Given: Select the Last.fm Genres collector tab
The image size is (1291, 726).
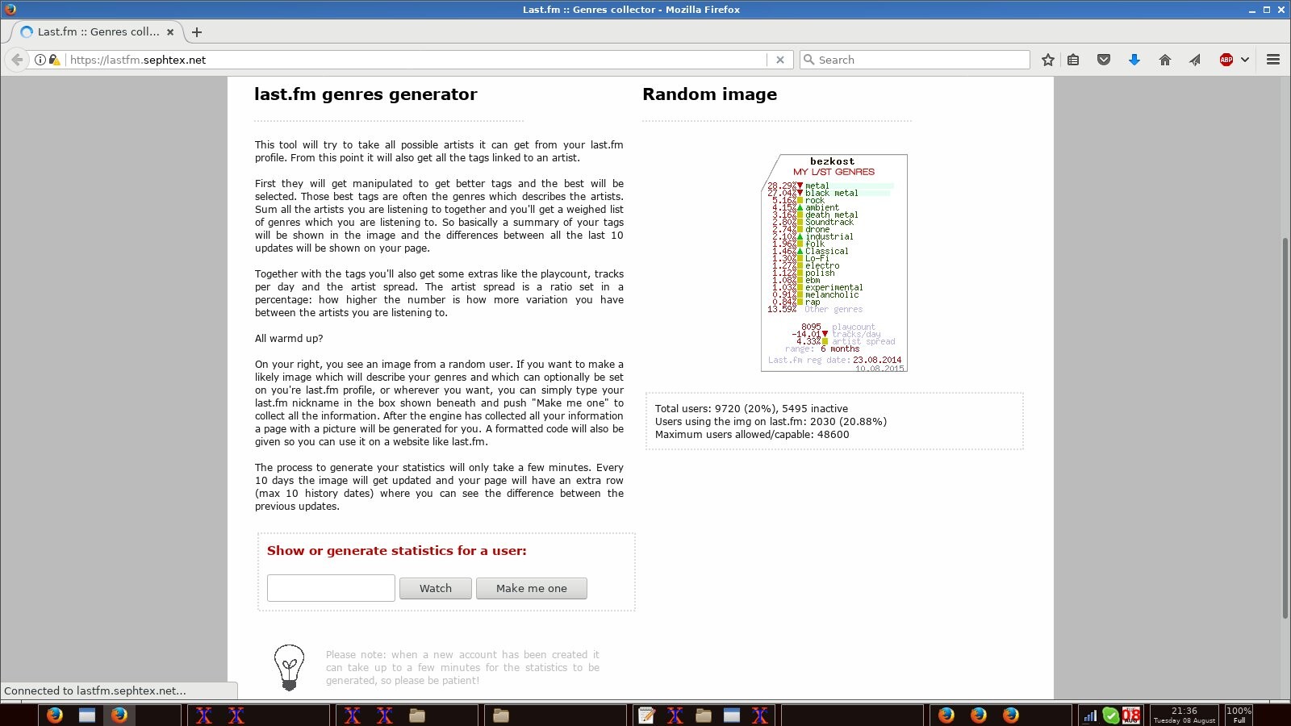Looking at the screenshot, I should coord(97,32).
